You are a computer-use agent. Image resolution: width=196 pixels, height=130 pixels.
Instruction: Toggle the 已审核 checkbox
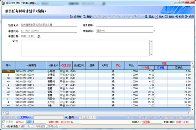click(4, 122)
